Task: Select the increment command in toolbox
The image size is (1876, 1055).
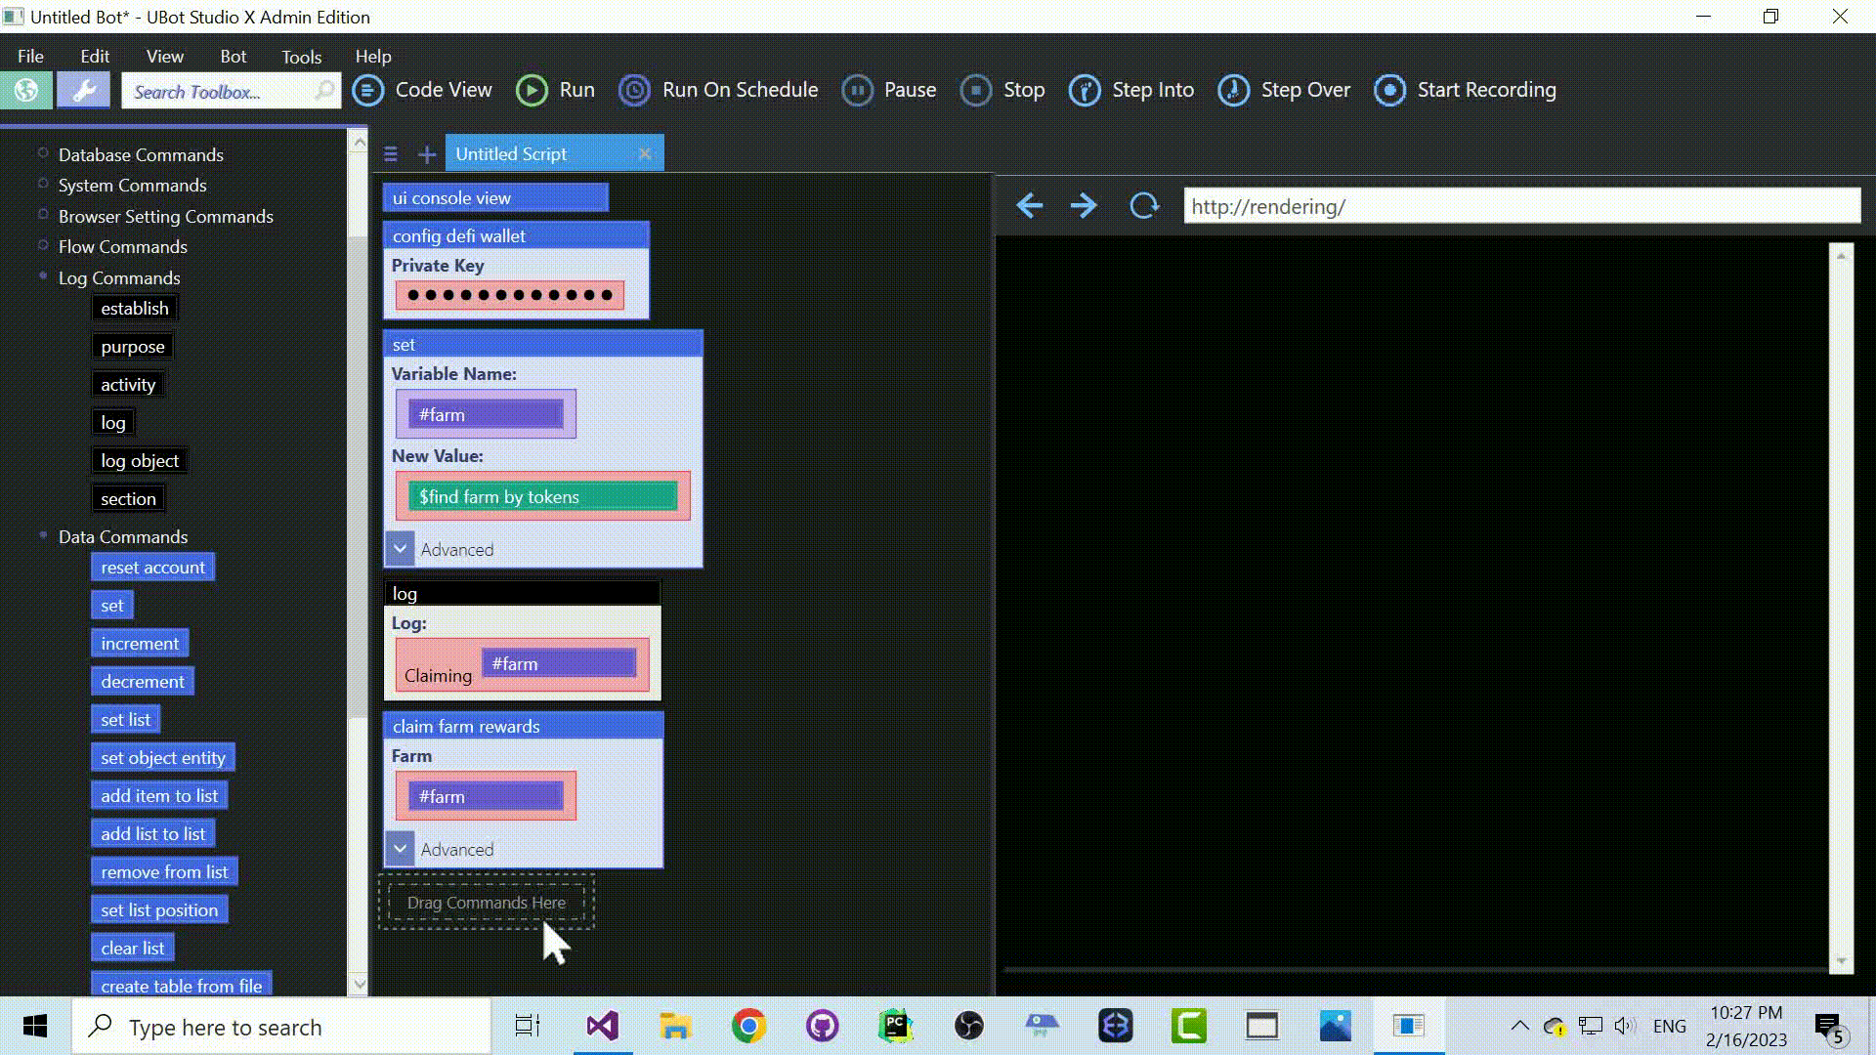Action: (140, 643)
